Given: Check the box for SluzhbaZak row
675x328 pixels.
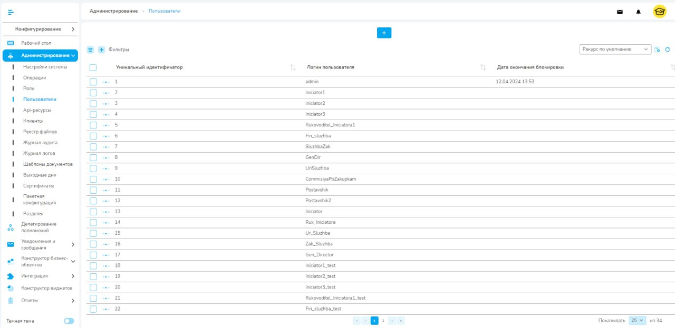Looking at the screenshot, I should tap(93, 146).
